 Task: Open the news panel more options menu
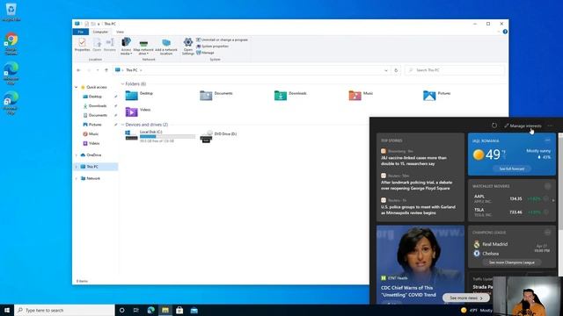click(x=550, y=126)
